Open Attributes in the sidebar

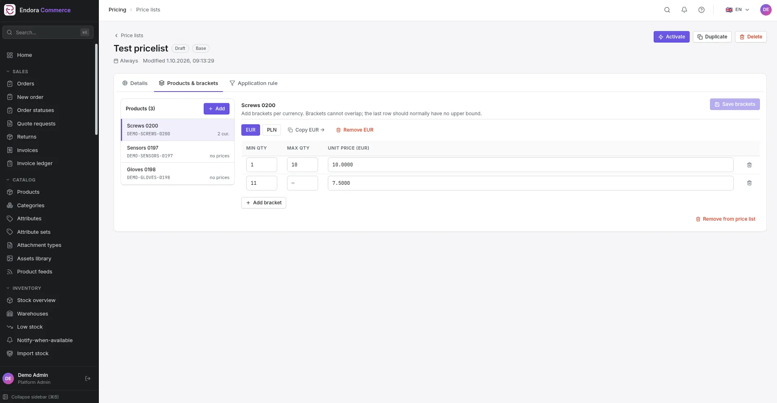[29, 219]
